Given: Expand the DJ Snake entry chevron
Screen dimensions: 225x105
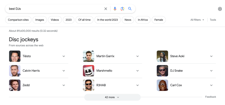Looking at the screenshot, I should 211,71.
